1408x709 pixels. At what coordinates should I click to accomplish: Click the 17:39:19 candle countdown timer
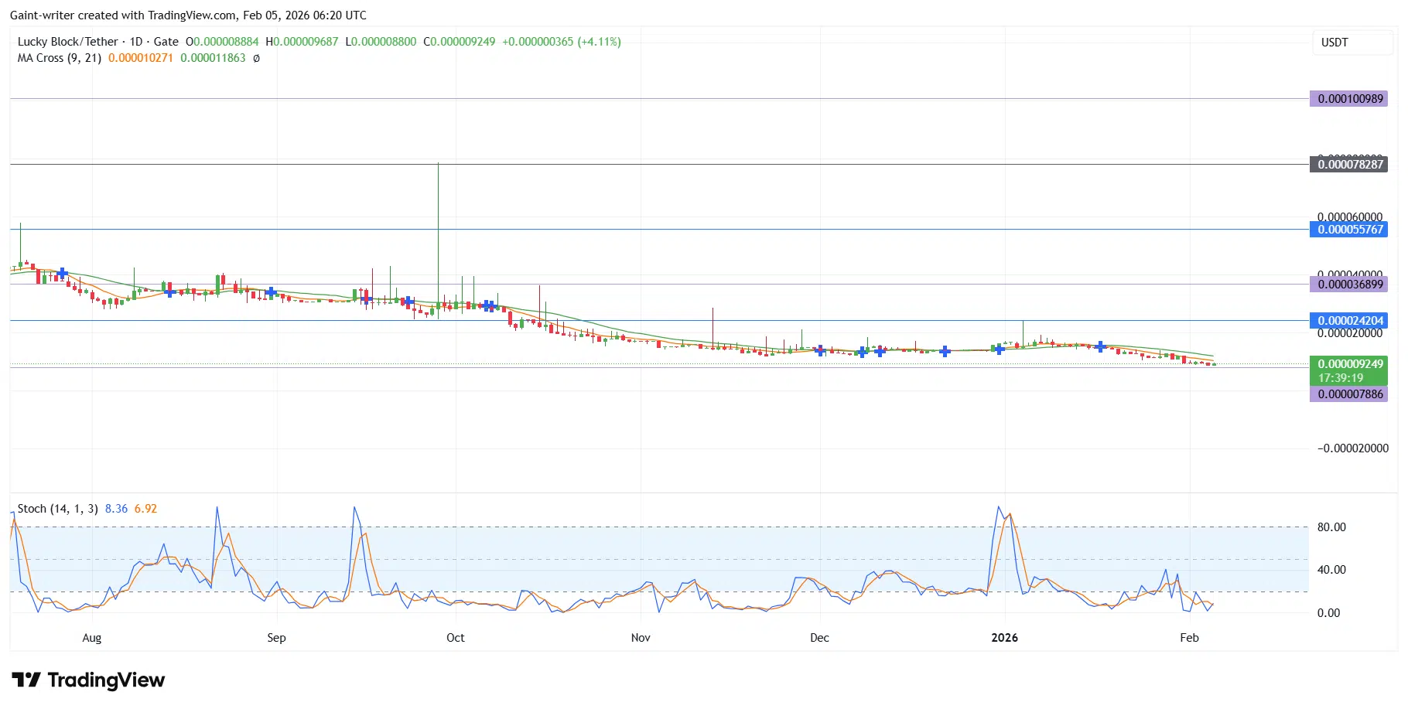[1341, 378]
